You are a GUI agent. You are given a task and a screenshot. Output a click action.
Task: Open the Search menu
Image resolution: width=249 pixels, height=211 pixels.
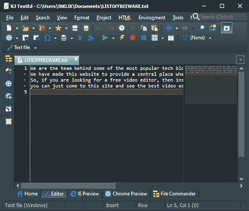point(43,18)
